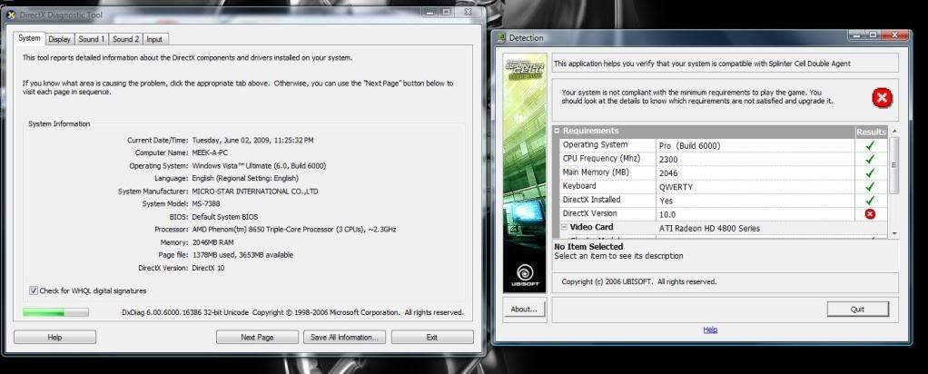
Task: Click Save All Information button
Action: point(343,337)
